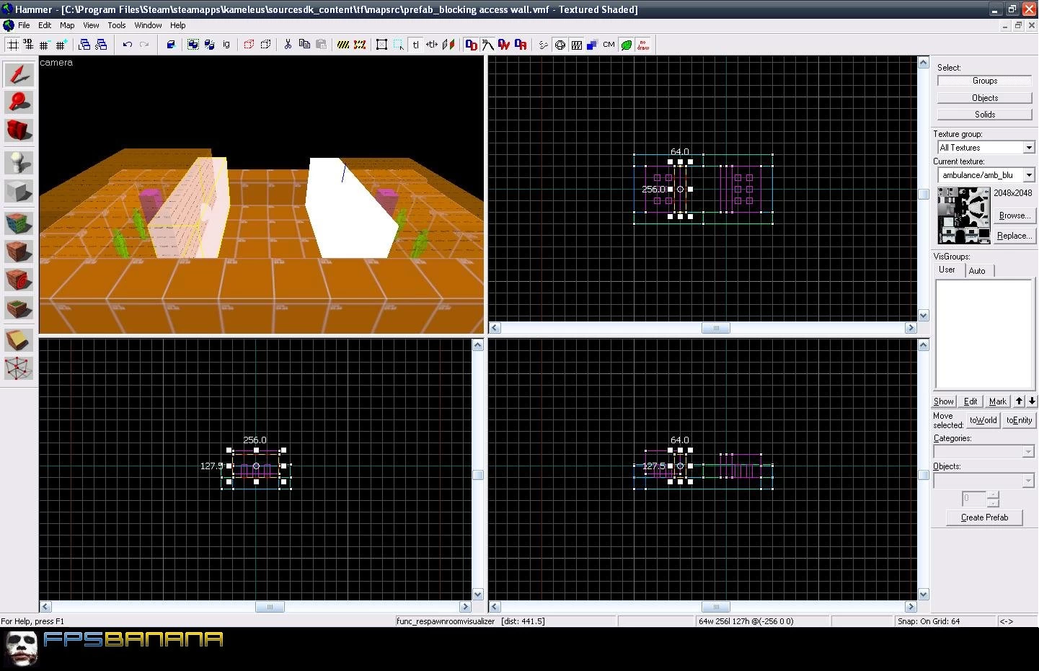1039x671 pixels.
Task: Click the Browse... texture button
Action: pyautogui.click(x=1014, y=215)
